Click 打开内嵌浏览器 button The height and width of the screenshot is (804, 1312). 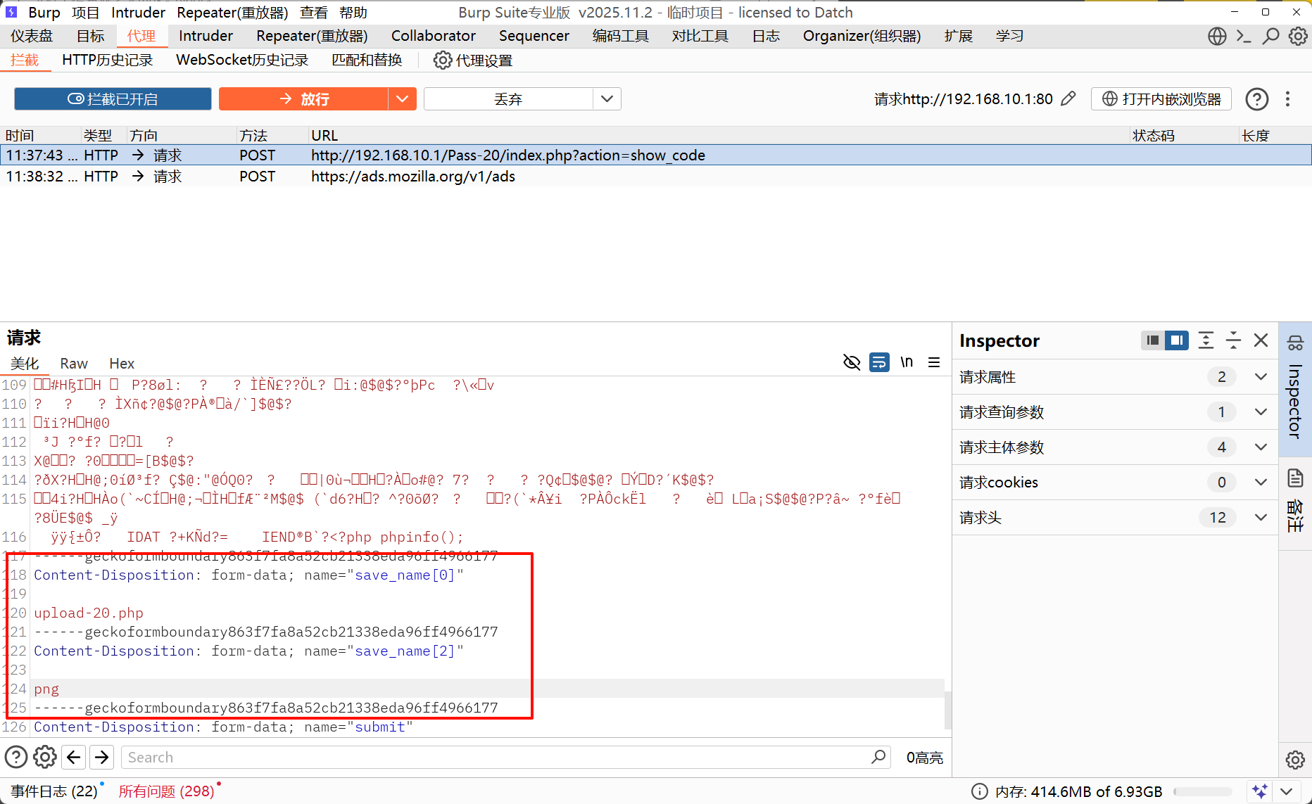coord(1161,99)
